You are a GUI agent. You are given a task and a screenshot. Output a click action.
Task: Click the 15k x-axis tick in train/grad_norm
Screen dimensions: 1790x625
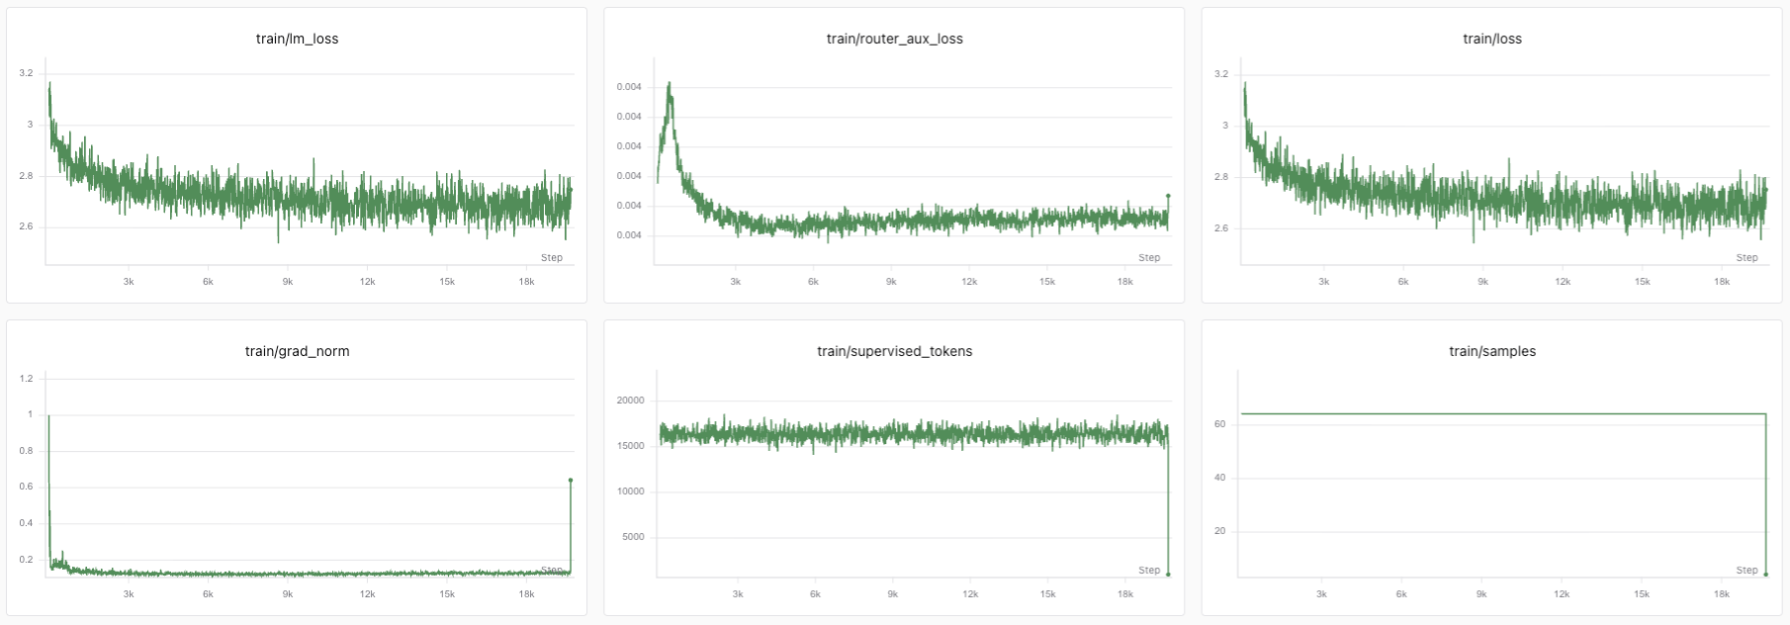click(447, 594)
